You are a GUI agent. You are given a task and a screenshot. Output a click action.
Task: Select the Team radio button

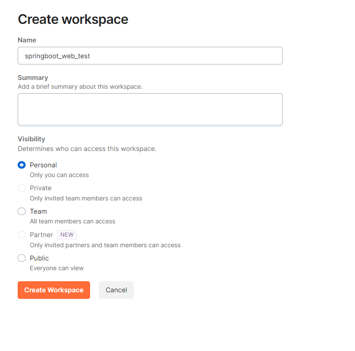tap(22, 211)
